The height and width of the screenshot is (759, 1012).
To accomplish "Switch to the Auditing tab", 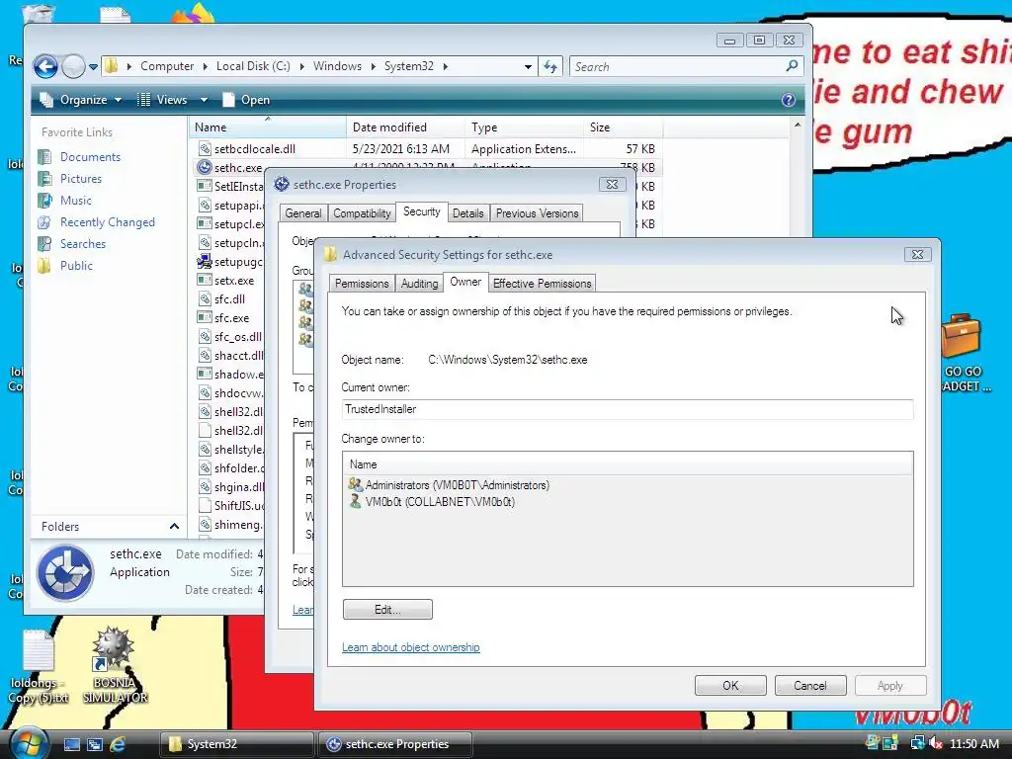I will (x=419, y=284).
